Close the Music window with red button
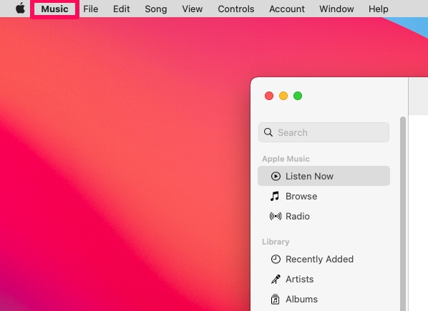Image resolution: width=428 pixels, height=311 pixels. coord(269,96)
